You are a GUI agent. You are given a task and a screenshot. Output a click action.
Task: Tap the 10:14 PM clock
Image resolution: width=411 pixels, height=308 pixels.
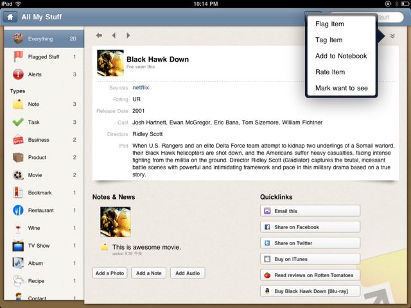[x=205, y=4]
